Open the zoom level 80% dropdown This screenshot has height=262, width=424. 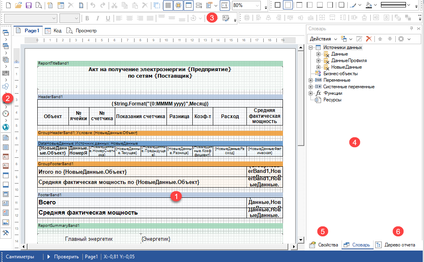point(258,5)
